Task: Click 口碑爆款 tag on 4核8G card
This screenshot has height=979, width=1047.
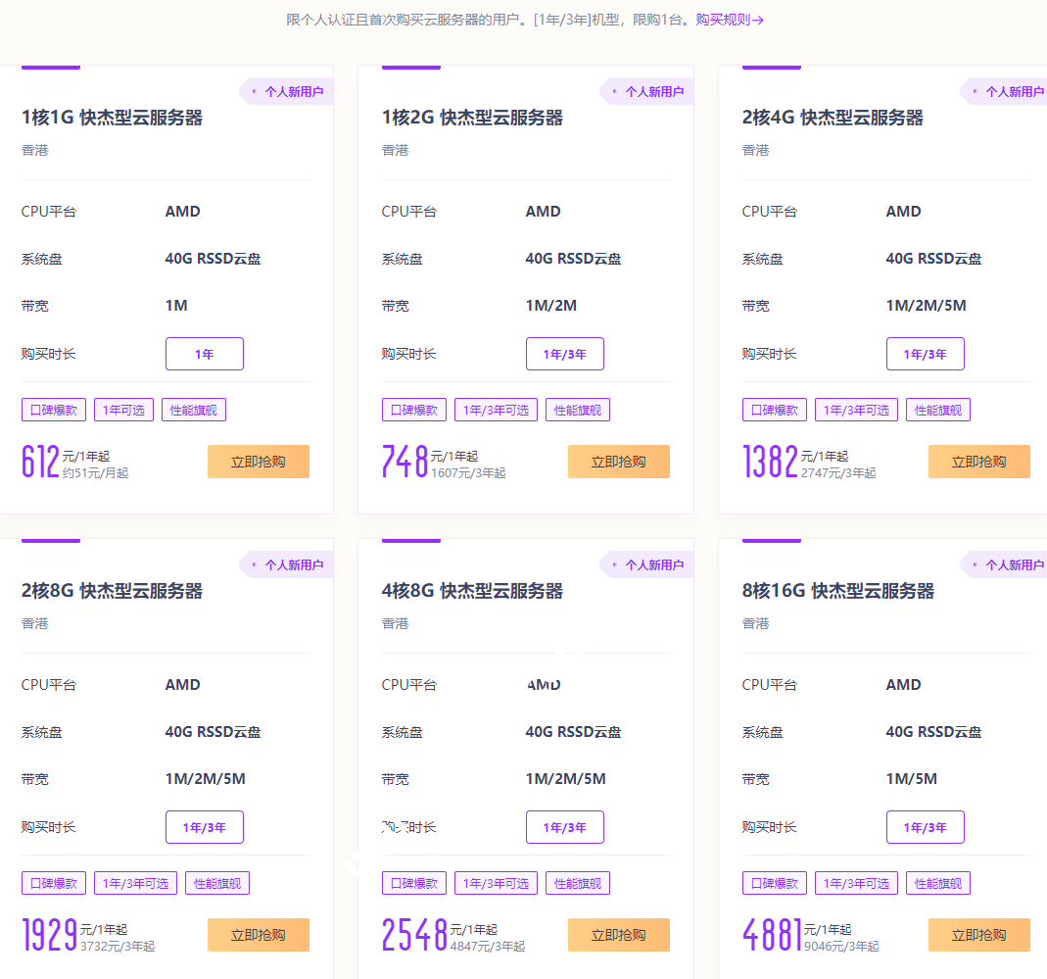Action: 414,883
